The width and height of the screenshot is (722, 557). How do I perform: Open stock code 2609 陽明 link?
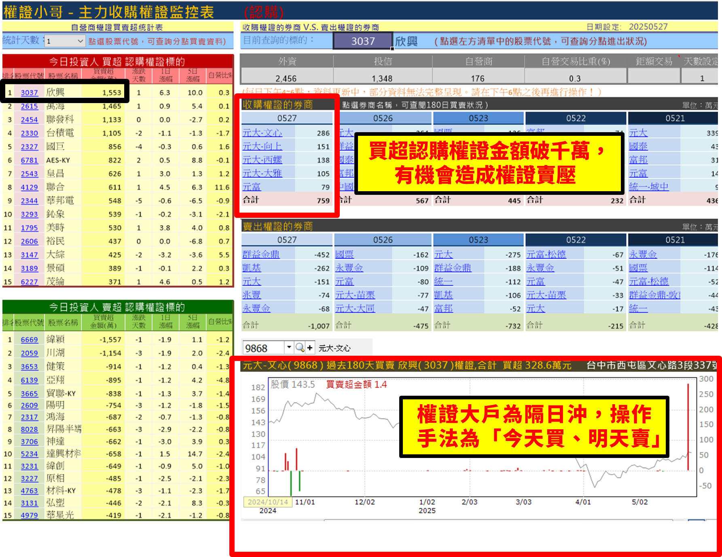tap(30, 405)
